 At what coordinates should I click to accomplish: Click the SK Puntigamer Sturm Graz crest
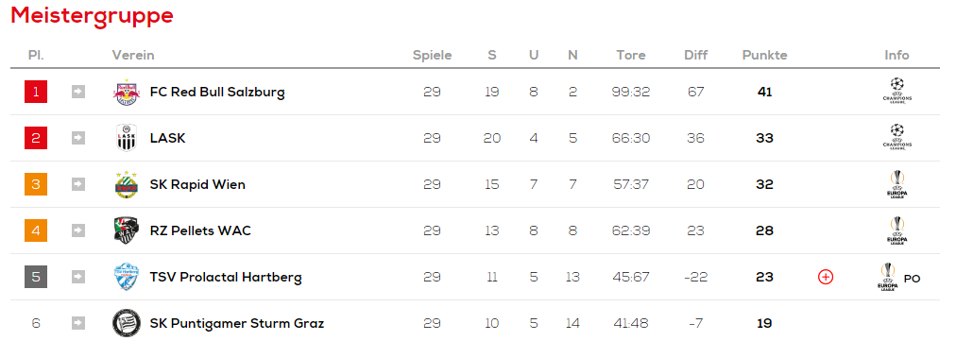click(127, 323)
